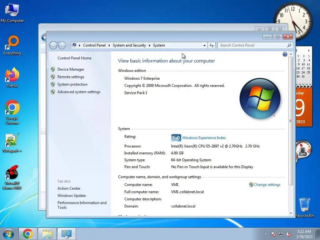The height and width of the screenshot is (240, 320).
Task: Open Performance Information and Tools link
Action: pos(82,205)
